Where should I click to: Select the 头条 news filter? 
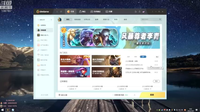pyautogui.click(x=128, y=57)
